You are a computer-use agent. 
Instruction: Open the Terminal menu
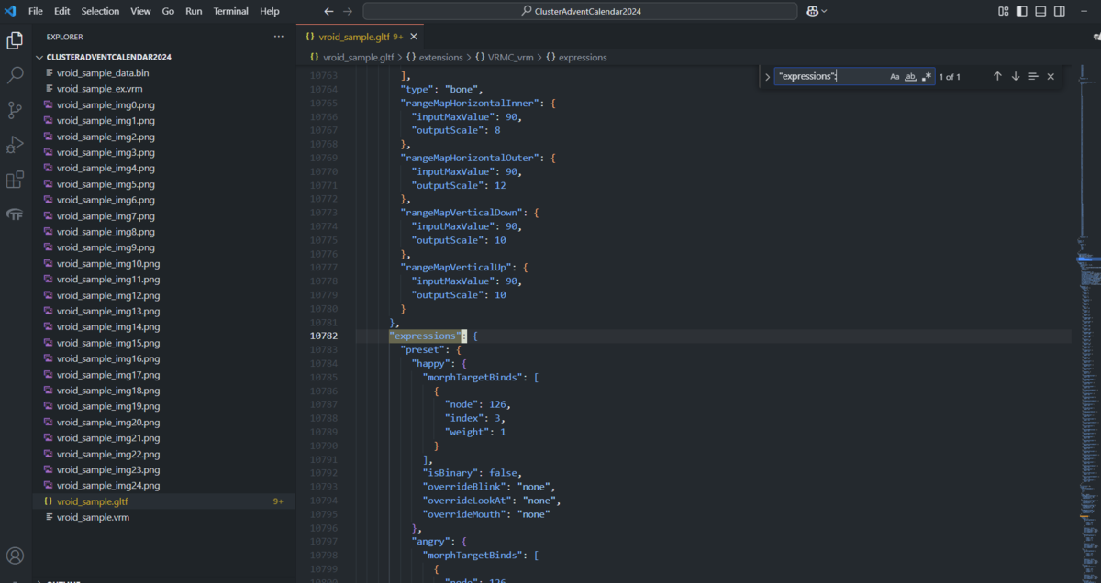click(x=231, y=11)
